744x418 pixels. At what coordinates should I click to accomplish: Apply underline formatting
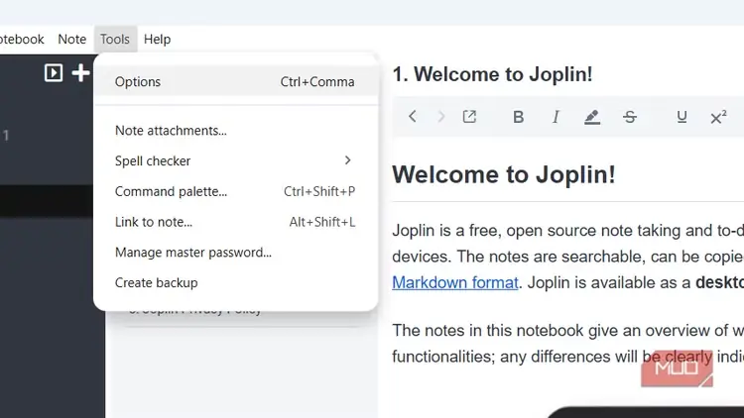[x=682, y=117]
